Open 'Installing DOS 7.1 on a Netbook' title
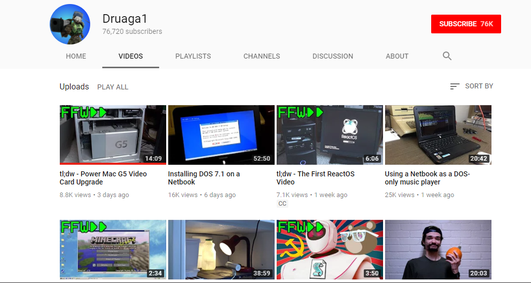Image resolution: width=531 pixels, height=283 pixels. pyautogui.click(x=204, y=178)
